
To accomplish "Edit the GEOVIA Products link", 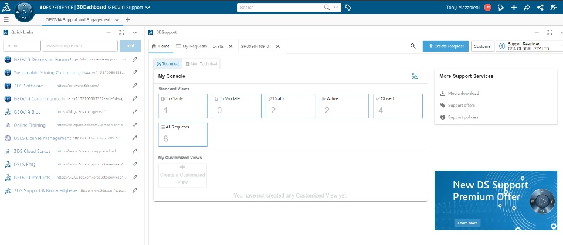I will [x=135, y=177].
